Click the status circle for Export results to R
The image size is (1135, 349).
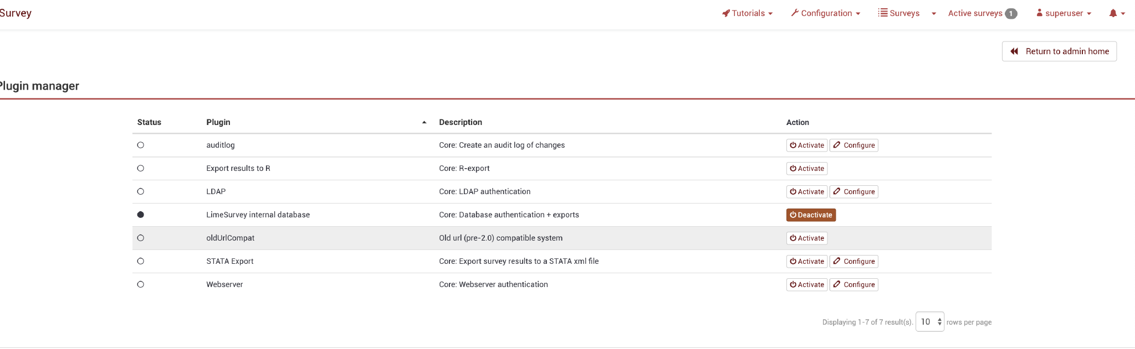141,168
